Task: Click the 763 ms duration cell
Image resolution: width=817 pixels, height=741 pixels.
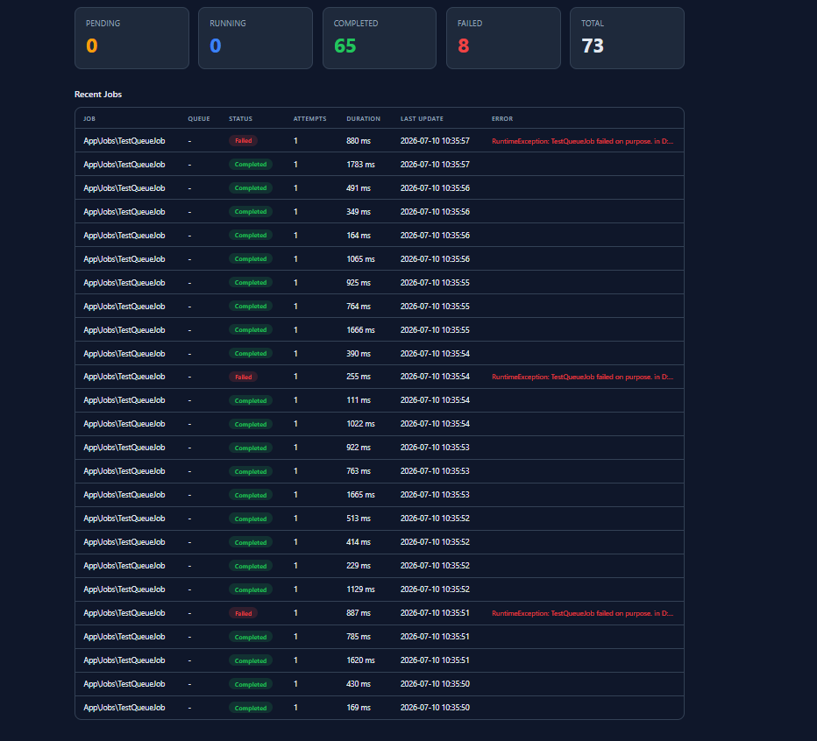Action: point(359,471)
